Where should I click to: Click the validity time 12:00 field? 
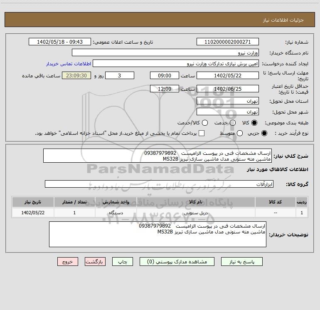pos(165,89)
